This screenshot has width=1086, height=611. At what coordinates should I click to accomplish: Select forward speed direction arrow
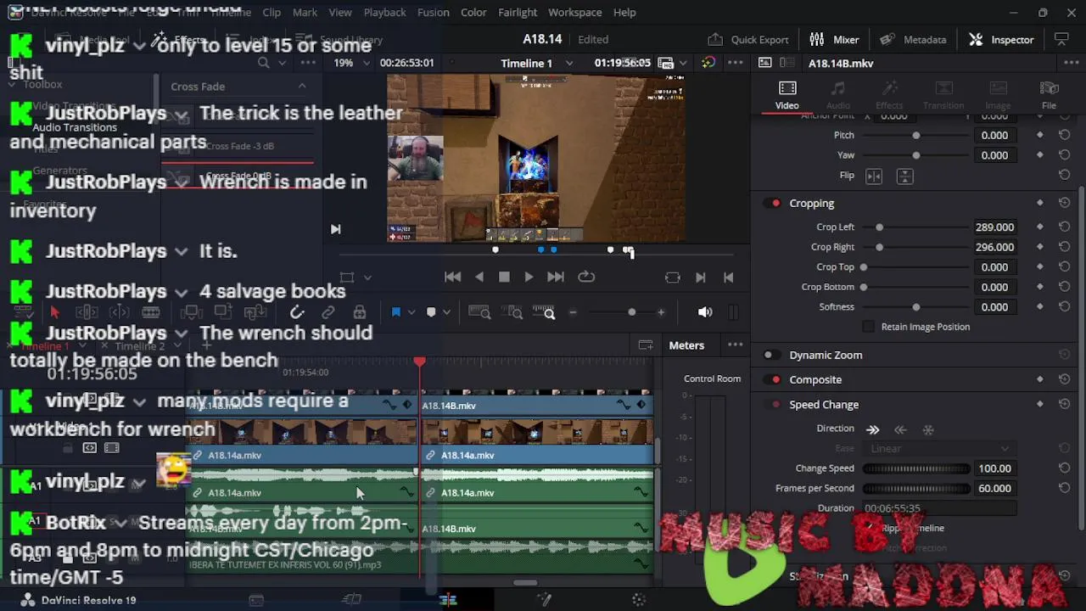(x=872, y=429)
